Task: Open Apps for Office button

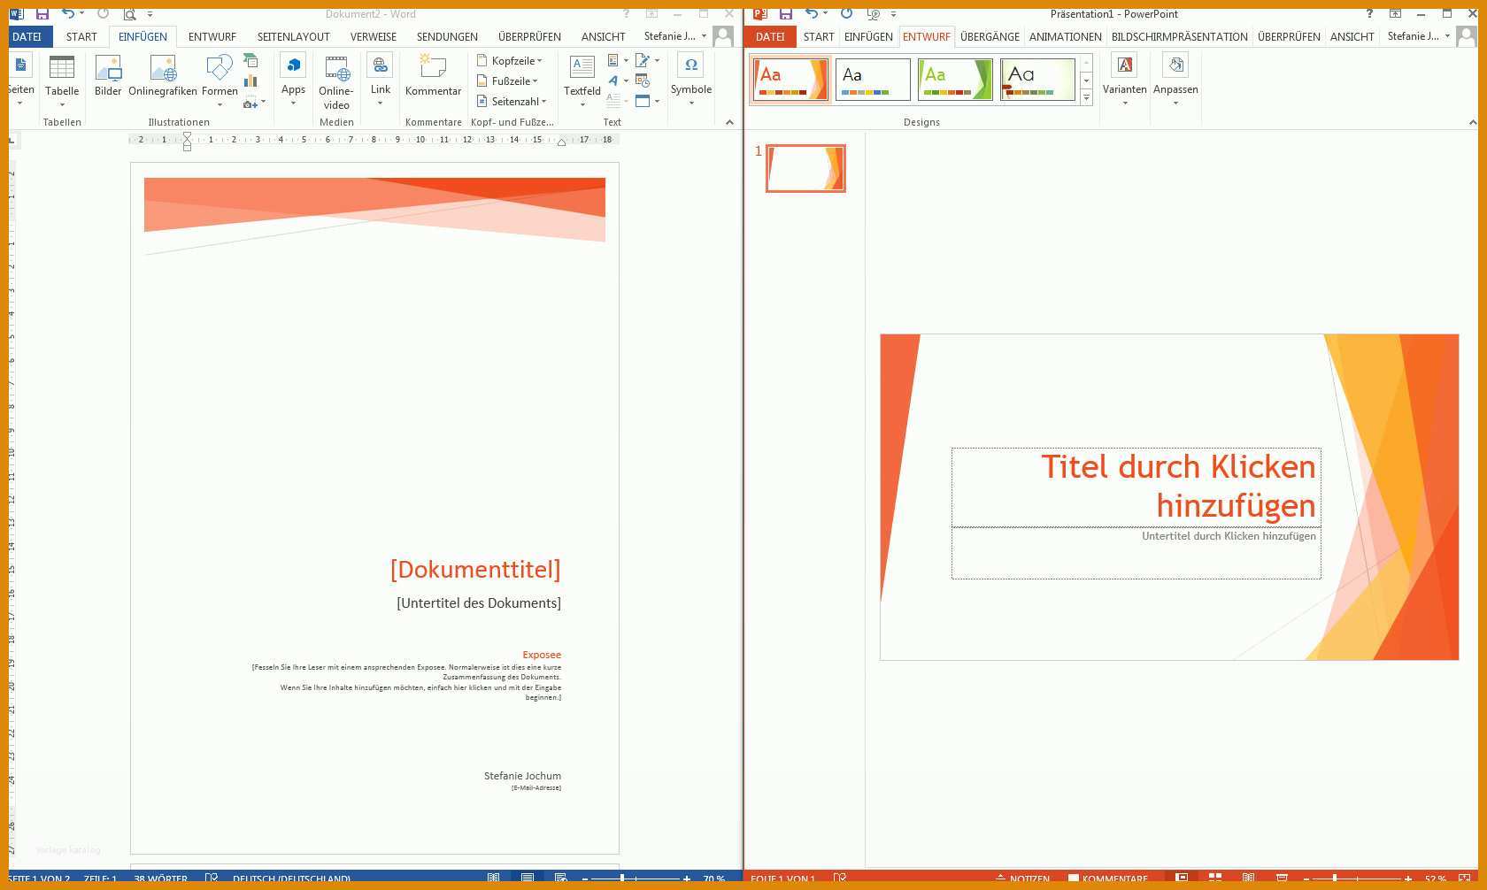Action: click(x=293, y=80)
